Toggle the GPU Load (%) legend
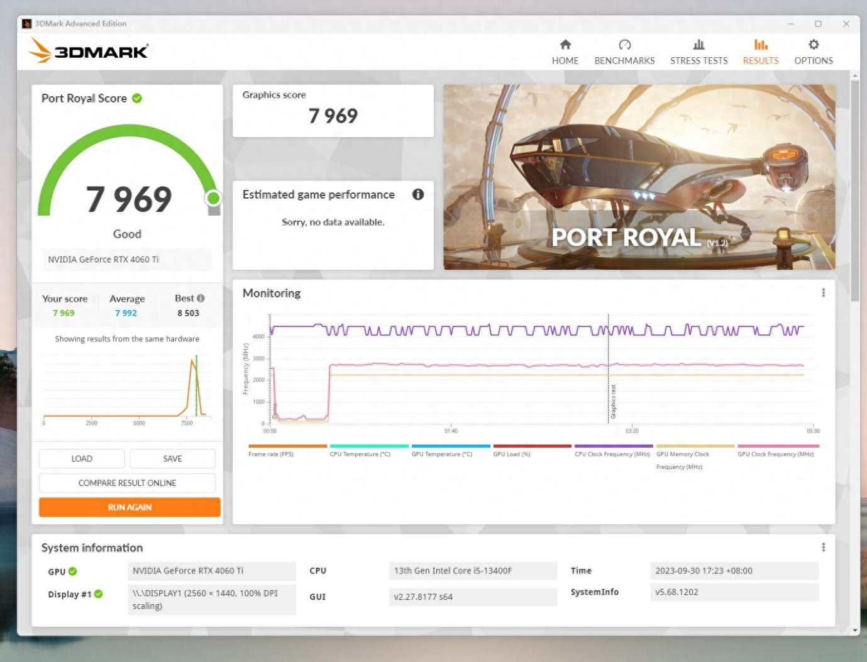 (x=532, y=451)
